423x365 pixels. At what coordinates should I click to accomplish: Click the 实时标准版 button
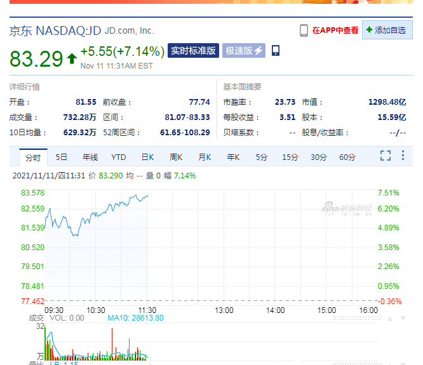(193, 50)
